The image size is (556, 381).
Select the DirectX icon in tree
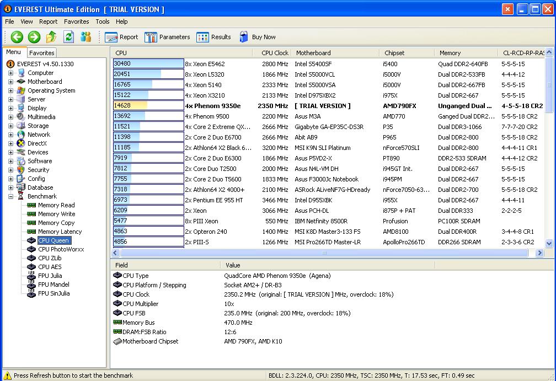coord(21,143)
